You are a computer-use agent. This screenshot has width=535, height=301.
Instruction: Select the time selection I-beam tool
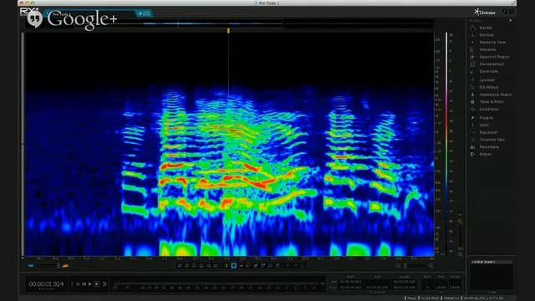tap(227, 266)
